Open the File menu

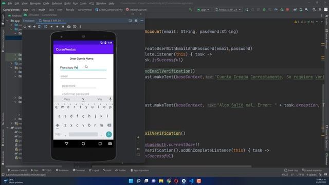coord(10,4)
